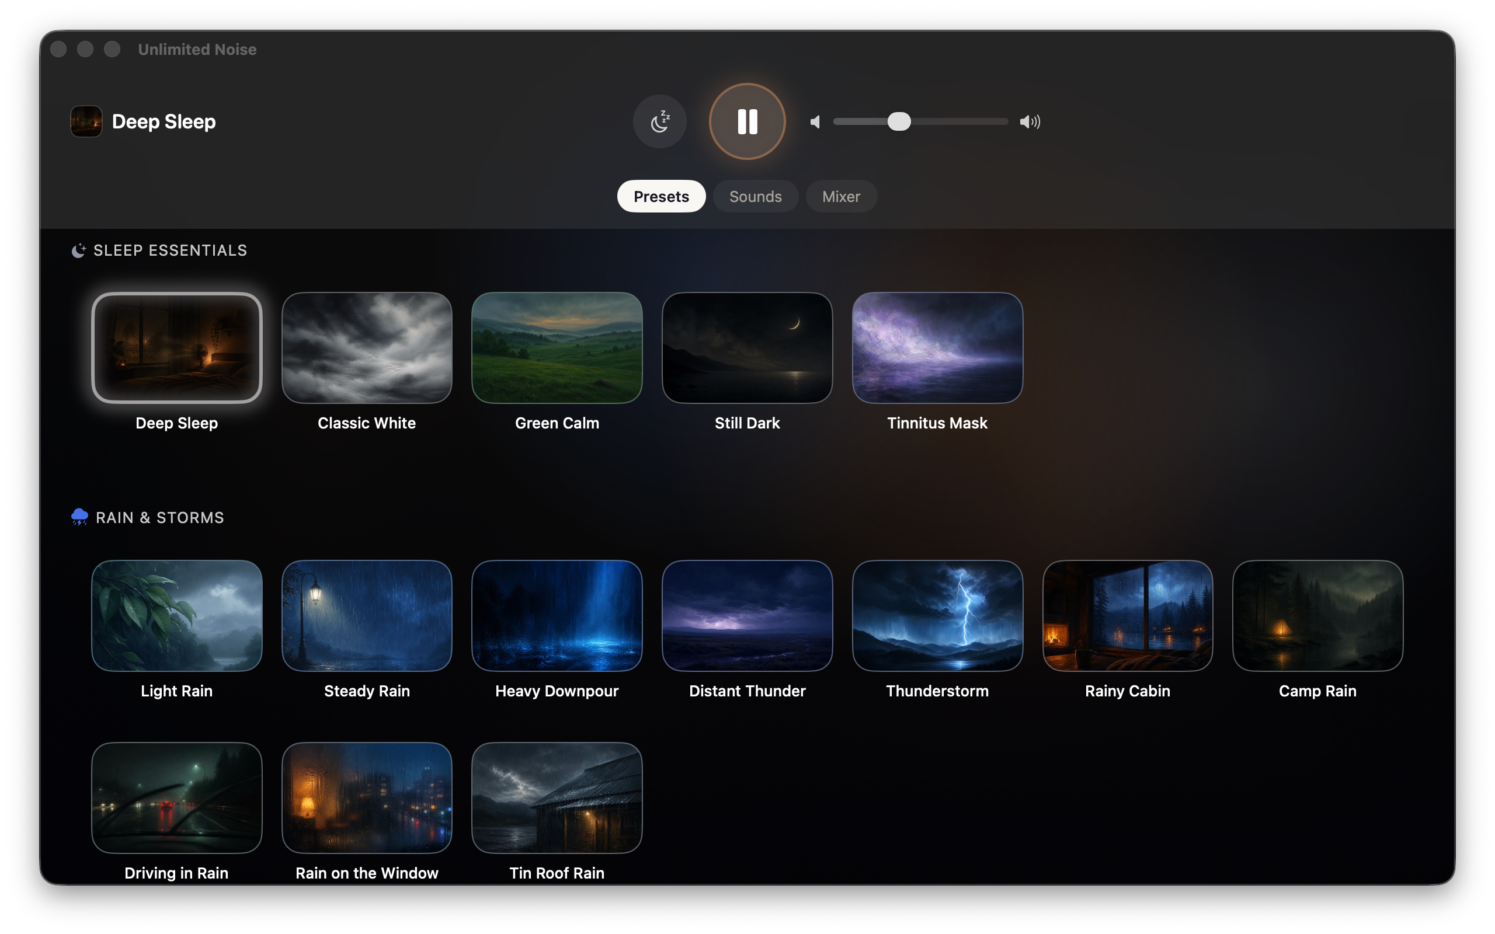
Task: Click the rain cloud icon beside Rain & Storms
Action: pos(79,517)
